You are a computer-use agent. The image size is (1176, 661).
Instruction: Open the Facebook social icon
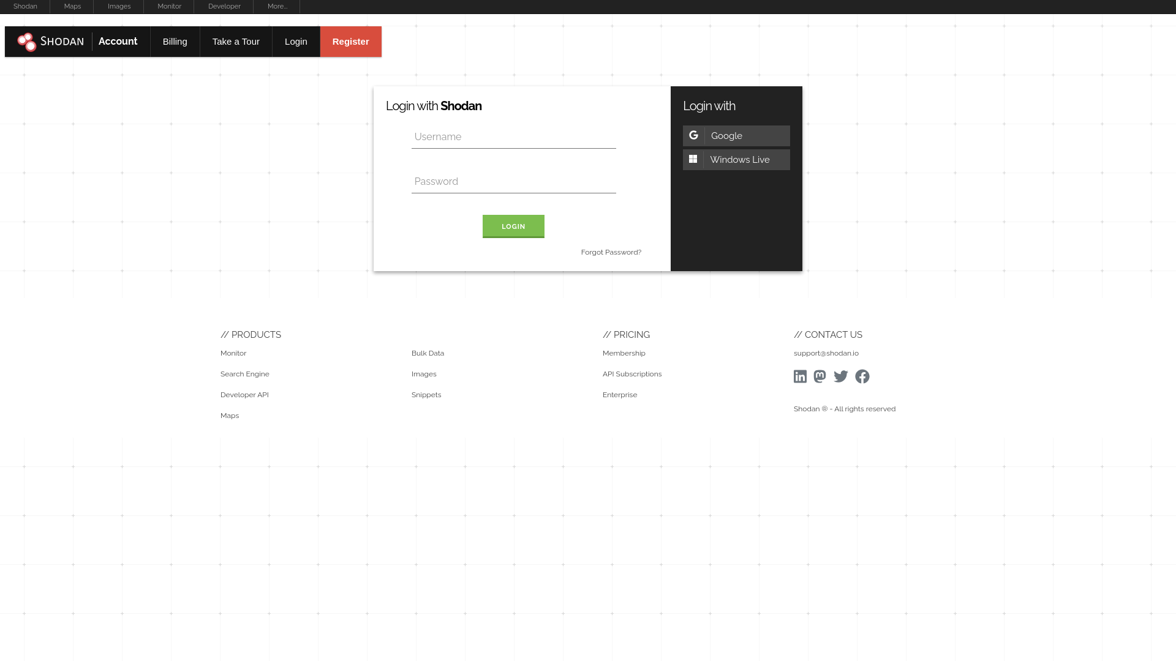862,376
